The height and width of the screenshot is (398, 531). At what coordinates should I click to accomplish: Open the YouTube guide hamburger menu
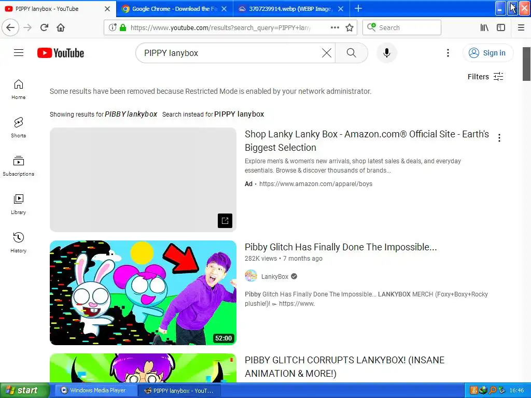point(19,53)
